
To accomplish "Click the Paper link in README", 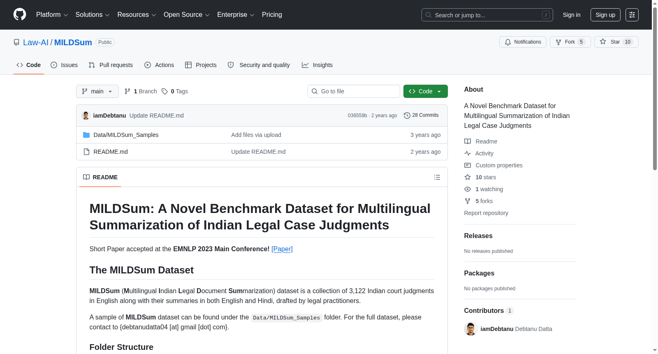I will click(282, 249).
